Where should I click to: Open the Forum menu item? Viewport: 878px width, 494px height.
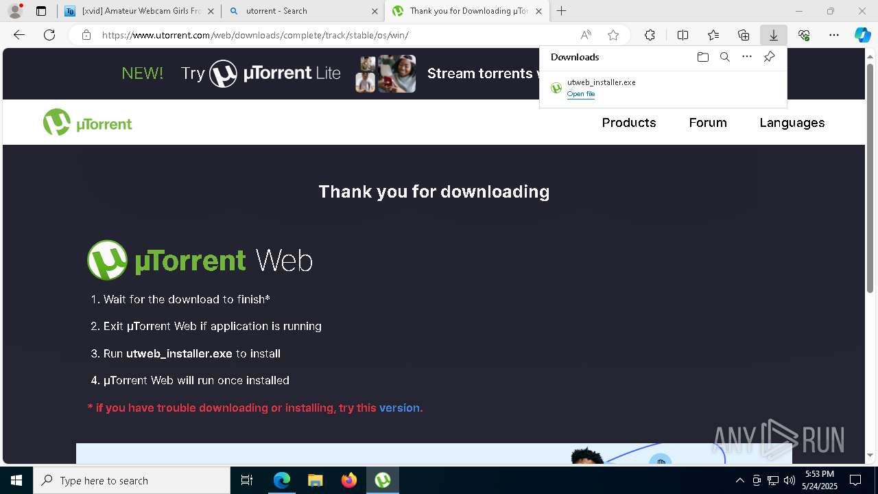click(x=708, y=123)
